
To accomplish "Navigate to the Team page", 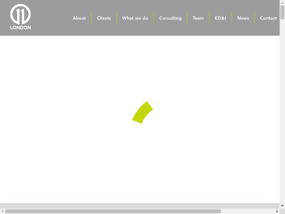I will (x=198, y=18).
